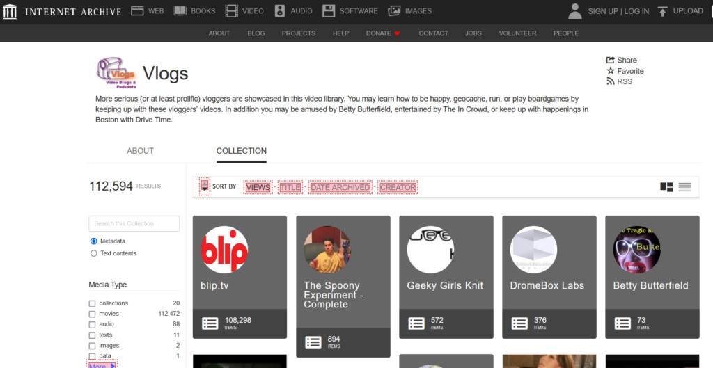Image resolution: width=713 pixels, height=368 pixels.
Task: Switch to the About tab
Action: [x=140, y=151]
